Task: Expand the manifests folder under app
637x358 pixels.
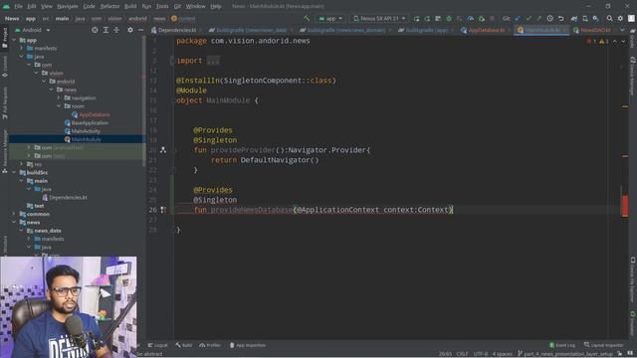Action: coord(22,49)
